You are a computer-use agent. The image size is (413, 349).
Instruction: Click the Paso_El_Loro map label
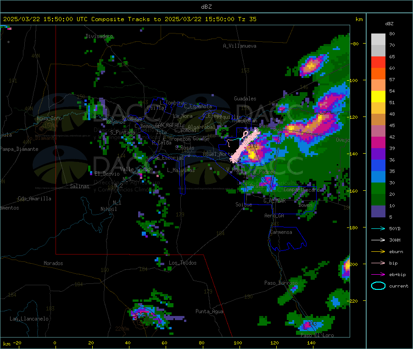[317, 335]
